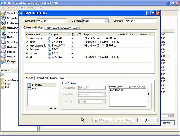Check ASCII flag for url column
This screenshot has height=136, width=180.
tap(100, 57)
